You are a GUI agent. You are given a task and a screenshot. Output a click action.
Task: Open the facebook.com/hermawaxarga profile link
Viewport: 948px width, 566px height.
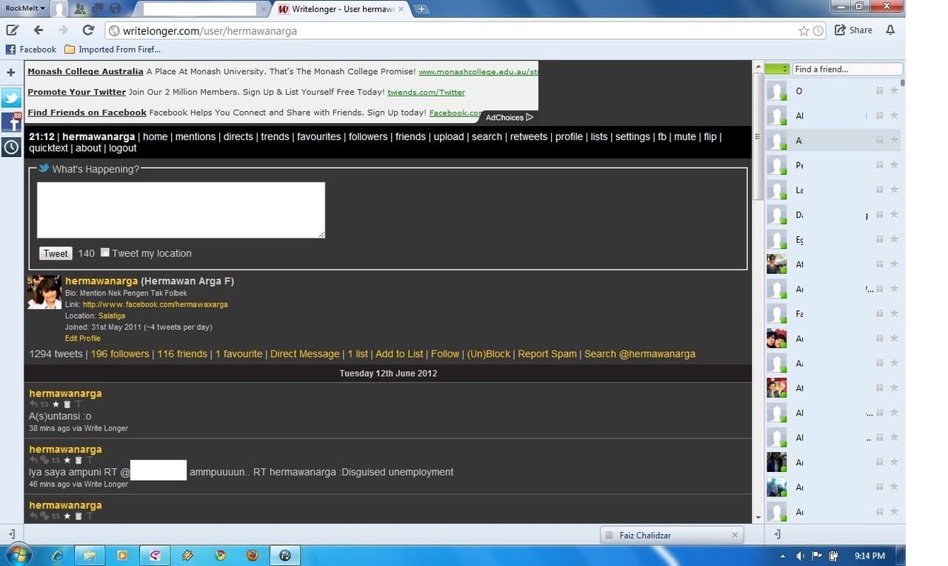pos(155,304)
